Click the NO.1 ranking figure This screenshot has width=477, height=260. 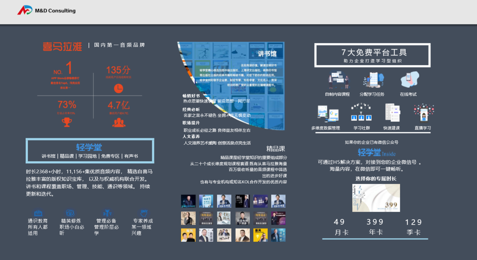point(63,69)
